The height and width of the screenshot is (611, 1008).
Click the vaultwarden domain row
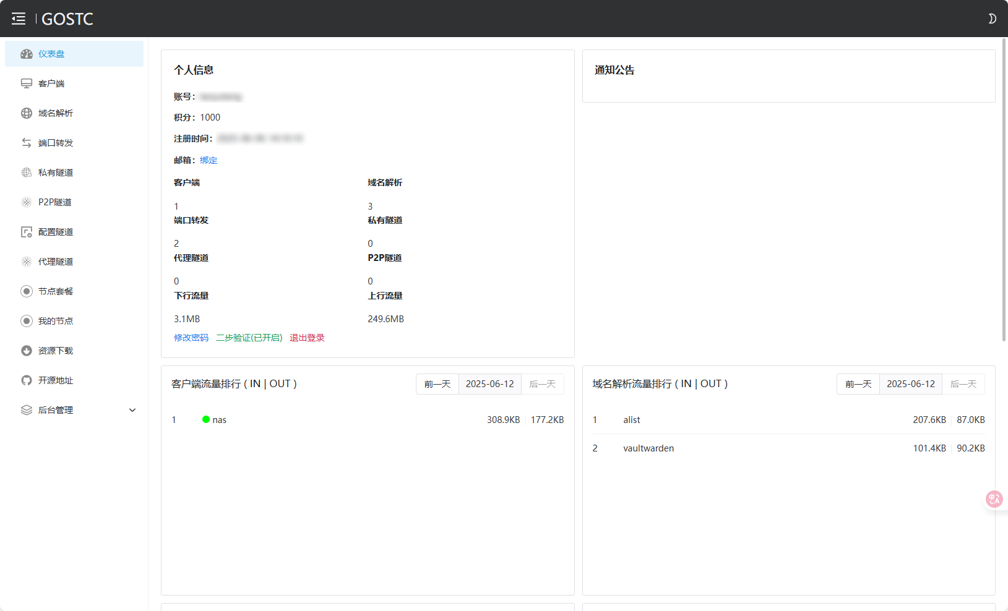coord(788,448)
